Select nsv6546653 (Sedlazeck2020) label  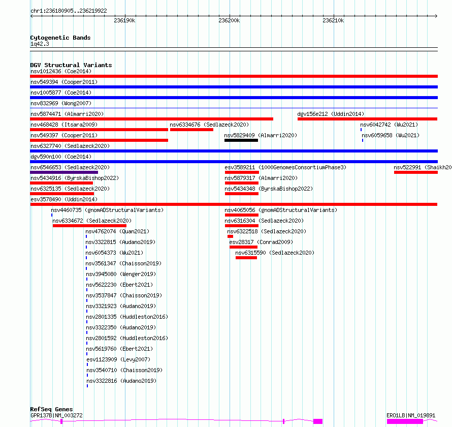click(x=70, y=167)
